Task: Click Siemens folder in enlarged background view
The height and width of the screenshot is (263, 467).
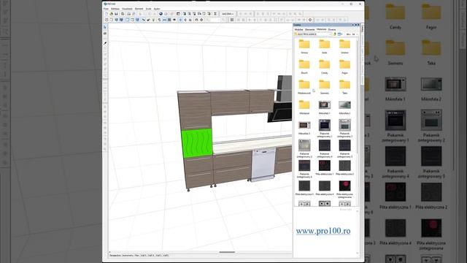Action: coord(395,53)
